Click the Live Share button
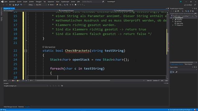The height and width of the screenshot is (111, 198). click(188, 5)
